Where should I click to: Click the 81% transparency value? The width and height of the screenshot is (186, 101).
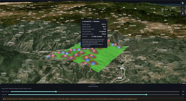coord(183,95)
